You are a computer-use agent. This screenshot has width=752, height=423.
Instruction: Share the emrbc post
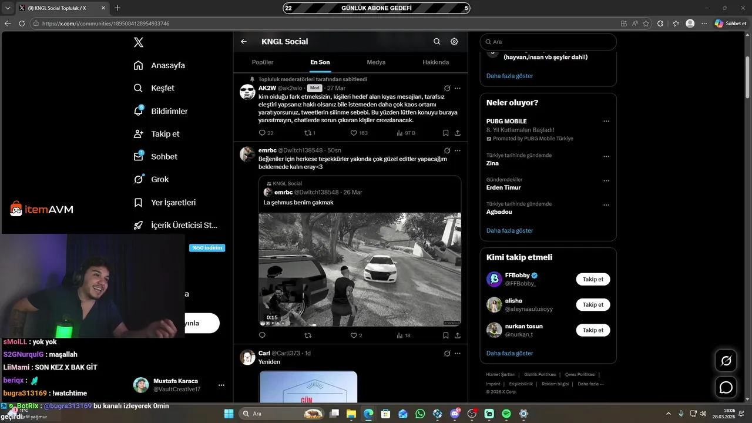(x=458, y=335)
